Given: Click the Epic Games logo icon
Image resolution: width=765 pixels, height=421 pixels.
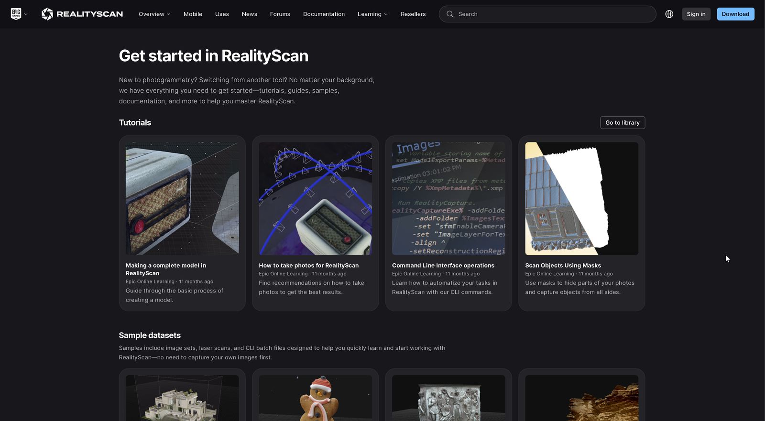Looking at the screenshot, I should (x=16, y=14).
